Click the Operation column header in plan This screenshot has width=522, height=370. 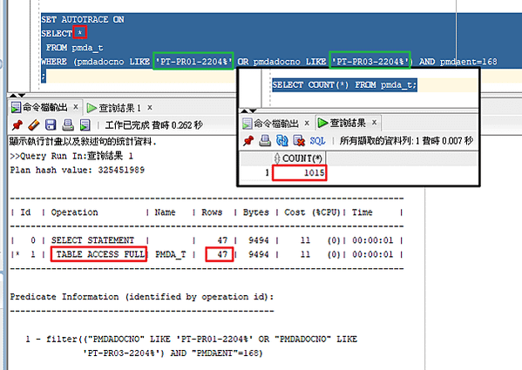pos(74,212)
